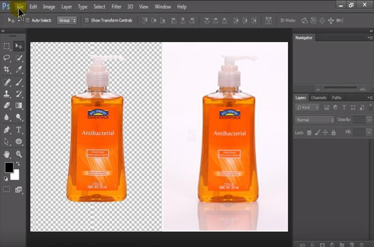Click align top edges button
The image size is (374, 247).
coord(145,21)
